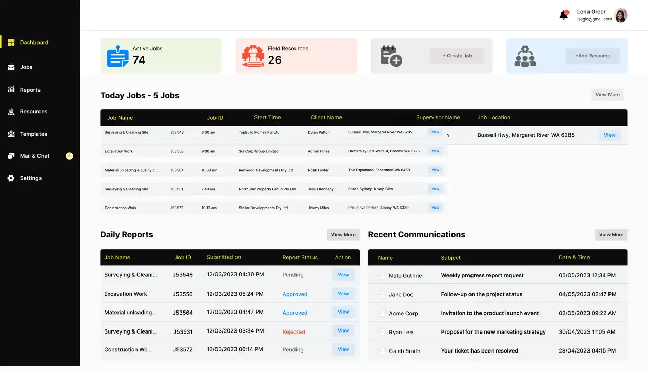Click the Field Resources worker icon
This screenshot has width=648, height=373.
click(253, 56)
